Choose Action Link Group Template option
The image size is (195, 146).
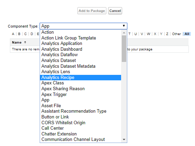80,38
